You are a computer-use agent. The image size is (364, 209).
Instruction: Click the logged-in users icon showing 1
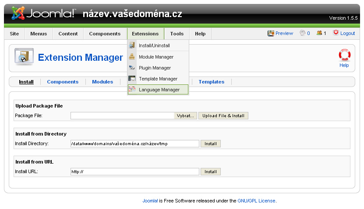(x=319, y=33)
